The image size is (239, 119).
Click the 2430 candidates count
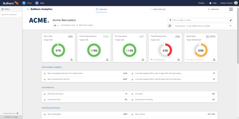click(125, 73)
